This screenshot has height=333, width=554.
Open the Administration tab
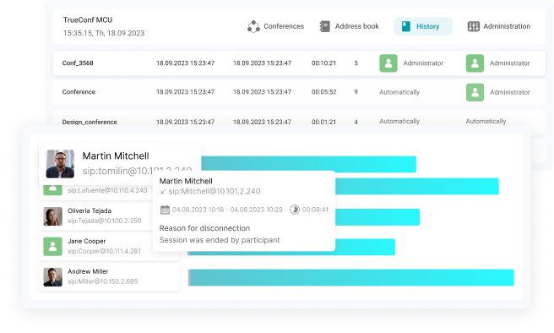(x=498, y=26)
